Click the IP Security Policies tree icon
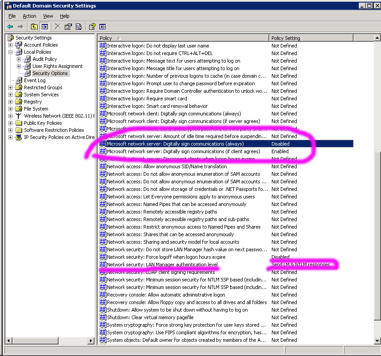 (x=19, y=137)
